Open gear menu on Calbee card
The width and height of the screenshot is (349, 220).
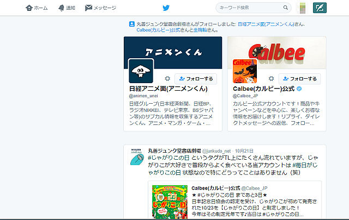271,79
